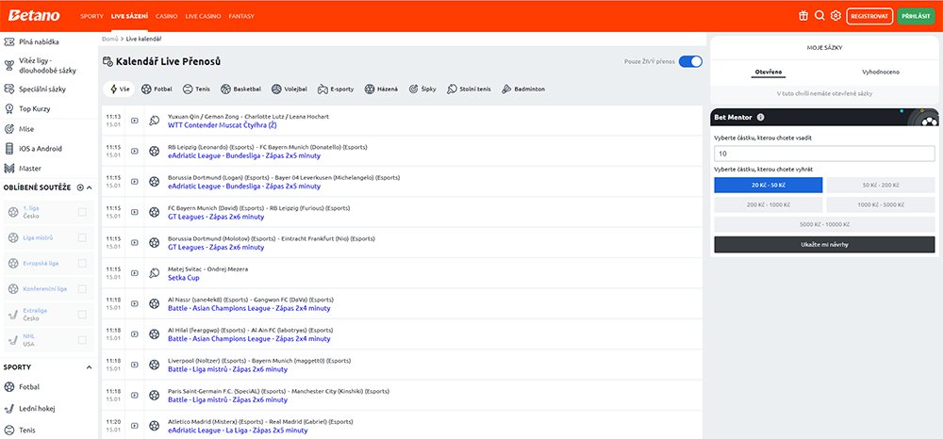Filter calendar by Volejbal
The height and width of the screenshot is (439, 943).
pyautogui.click(x=290, y=89)
